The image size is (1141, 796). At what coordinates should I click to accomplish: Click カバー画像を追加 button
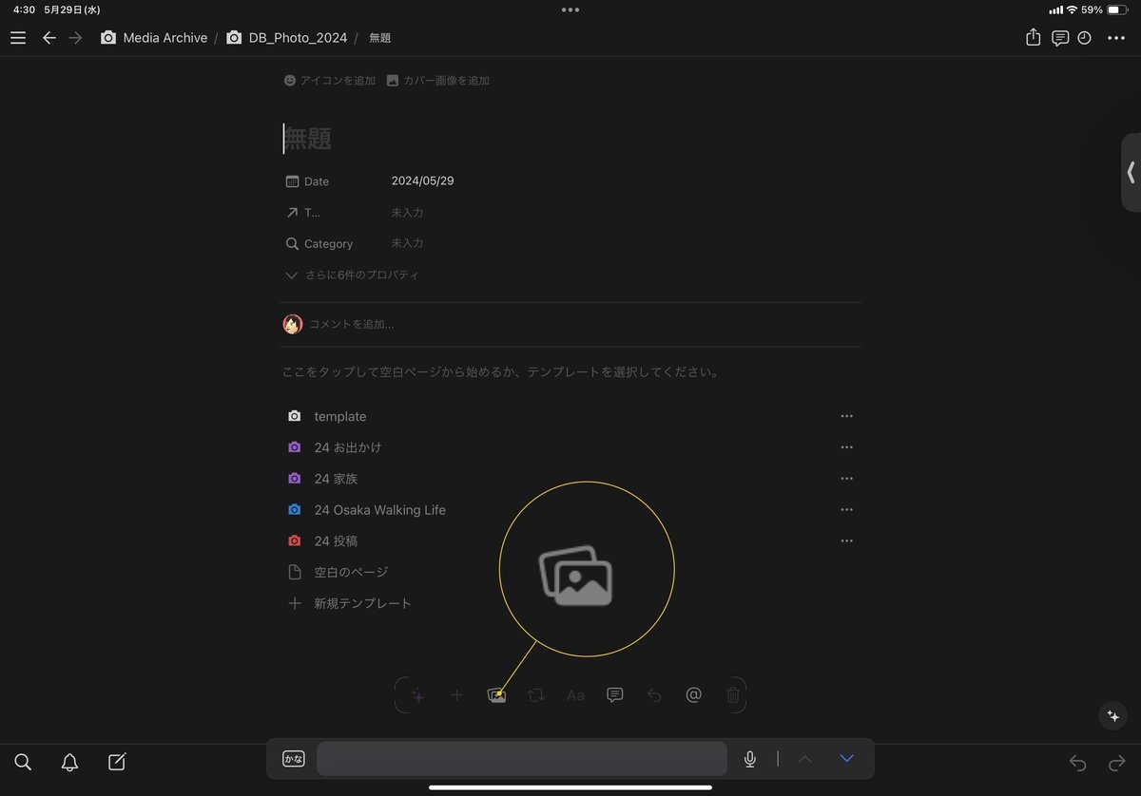pos(438,81)
